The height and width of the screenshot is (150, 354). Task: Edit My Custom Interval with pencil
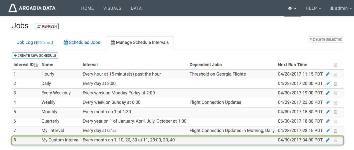pyautogui.click(x=328, y=140)
